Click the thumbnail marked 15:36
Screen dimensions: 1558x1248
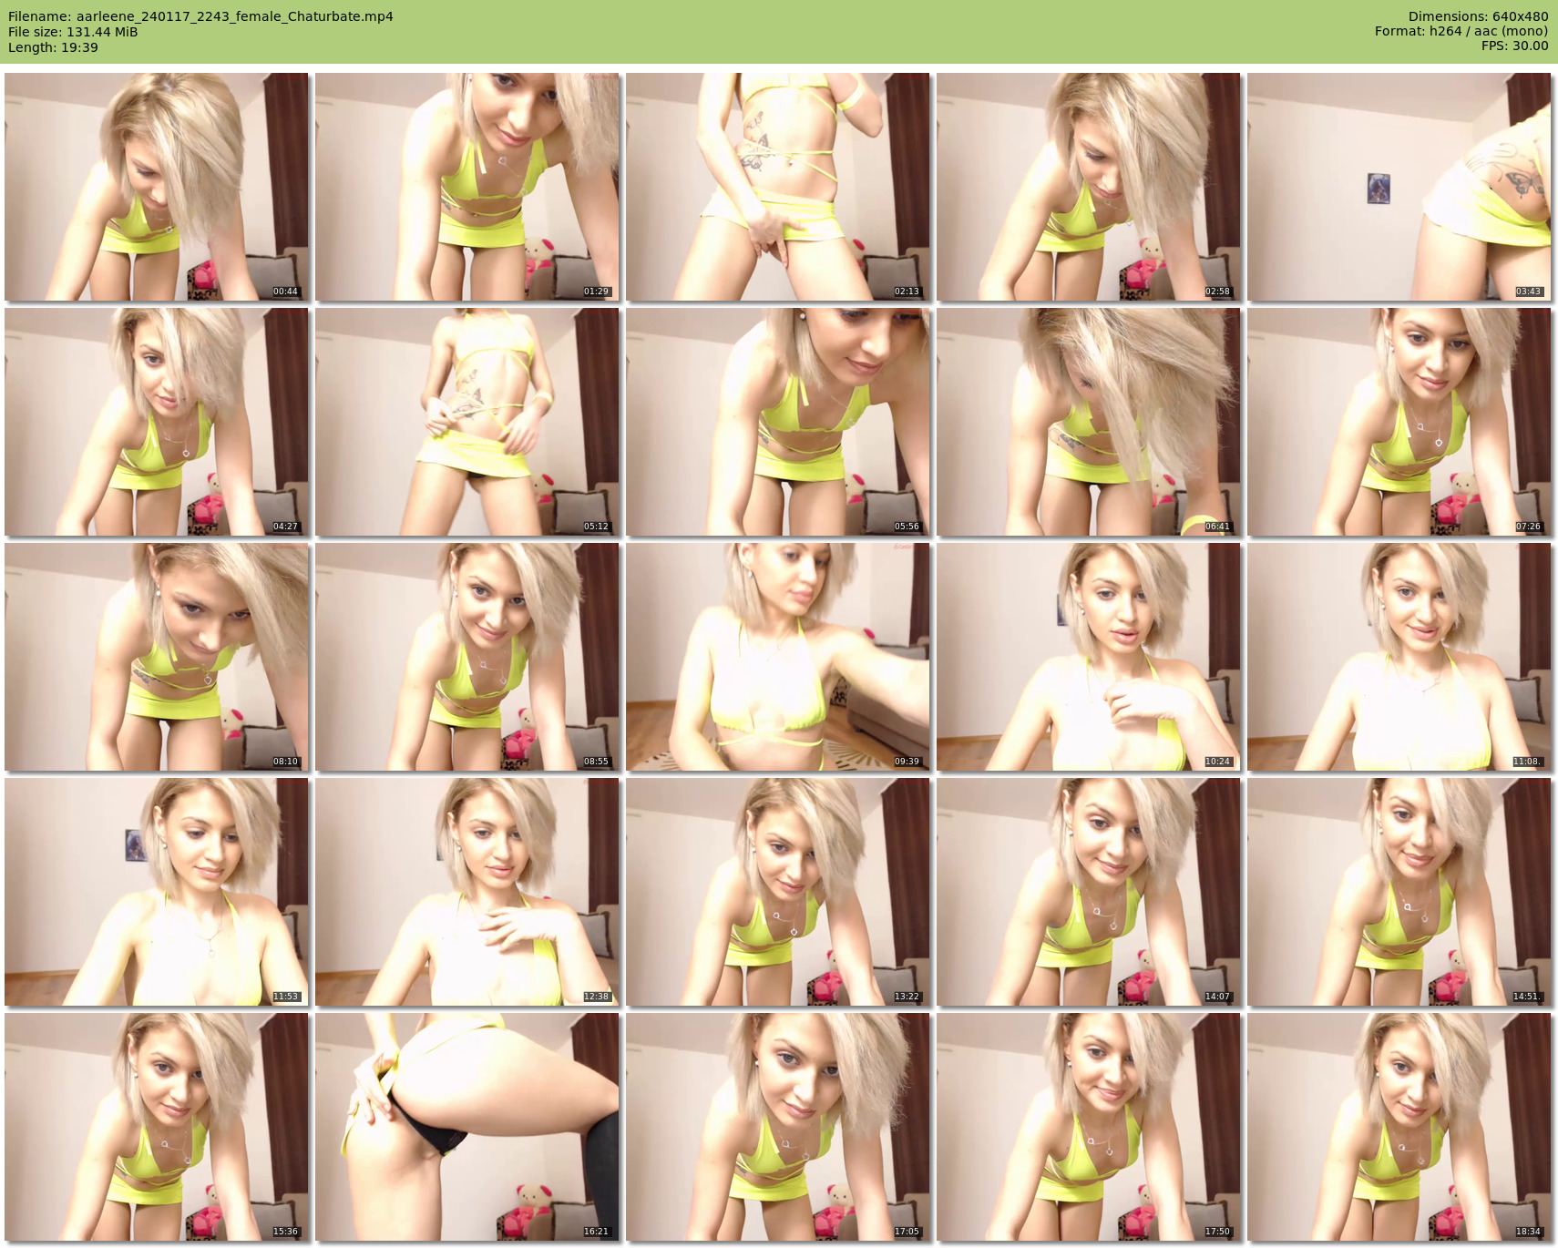pos(157,1127)
